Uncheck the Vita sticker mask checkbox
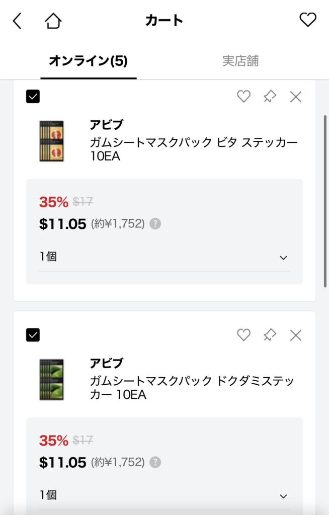329x515 pixels. click(x=33, y=96)
